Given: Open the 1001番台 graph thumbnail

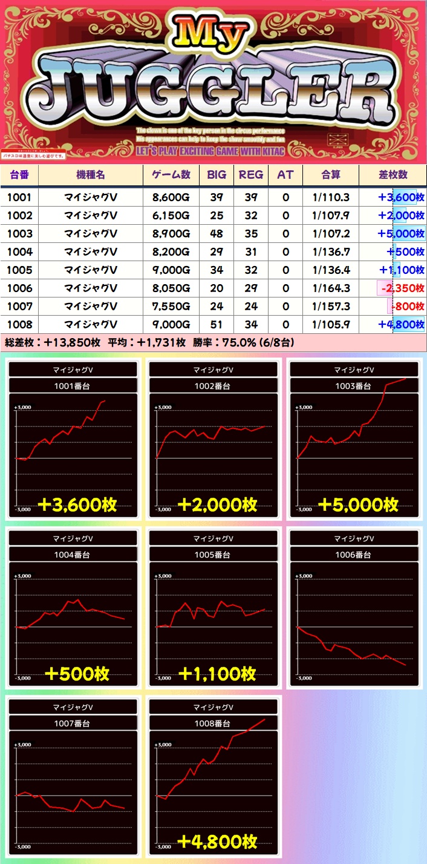Looking at the screenshot, I should tap(74, 439).
